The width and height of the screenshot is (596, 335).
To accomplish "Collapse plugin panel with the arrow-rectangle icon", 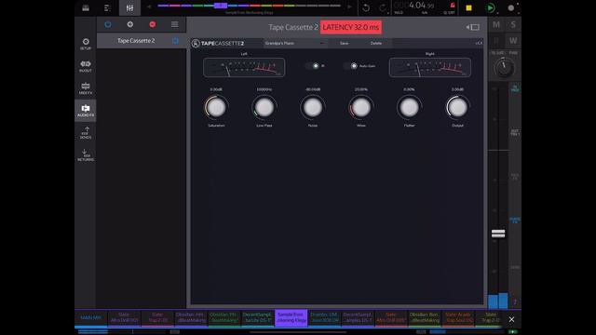I will [x=473, y=27].
